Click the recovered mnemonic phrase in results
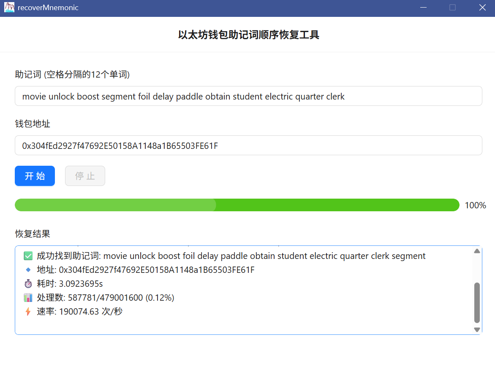 click(264, 256)
